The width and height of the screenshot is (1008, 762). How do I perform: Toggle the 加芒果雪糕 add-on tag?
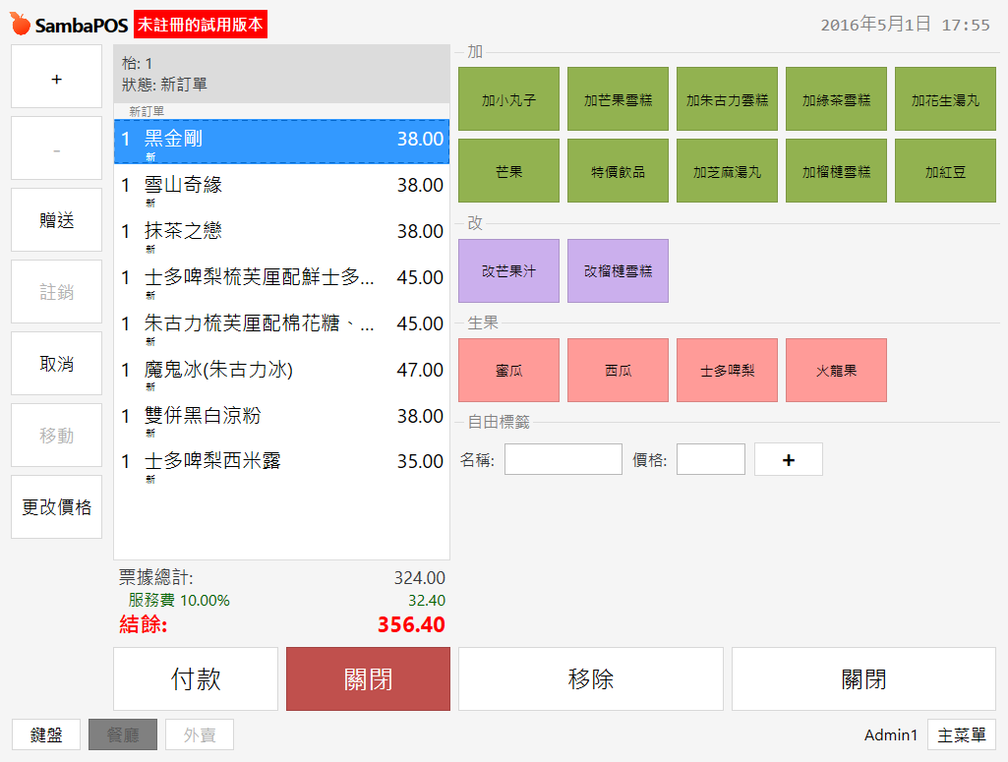[x=618, y=99]
